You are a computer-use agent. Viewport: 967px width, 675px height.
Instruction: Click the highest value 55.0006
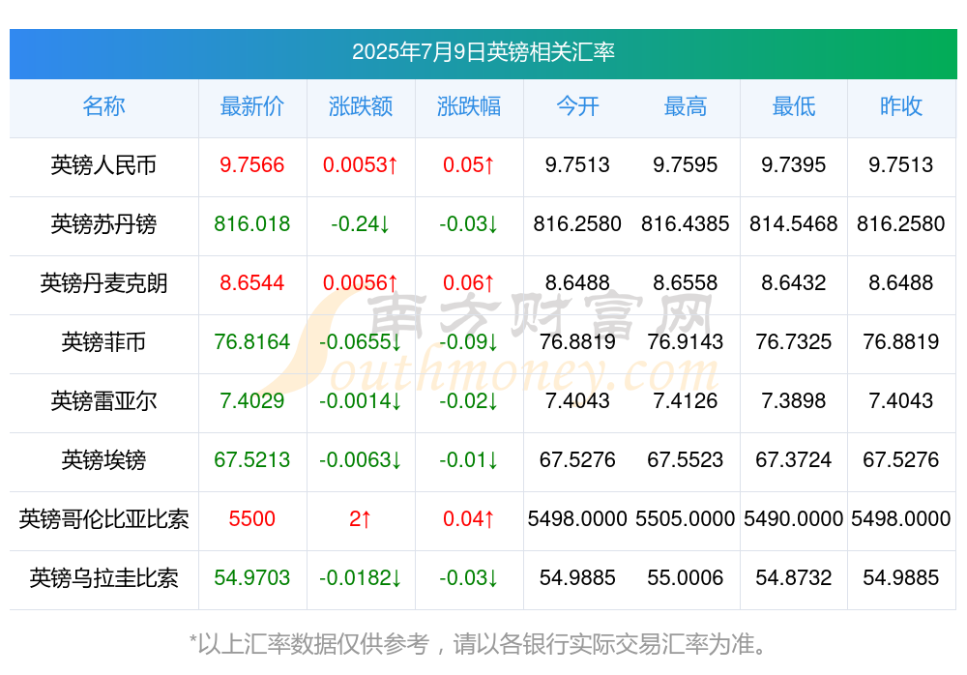pos(686,578)
